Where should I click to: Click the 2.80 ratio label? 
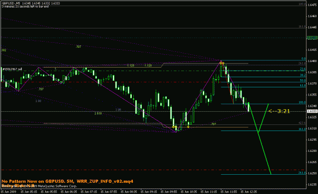38,101
